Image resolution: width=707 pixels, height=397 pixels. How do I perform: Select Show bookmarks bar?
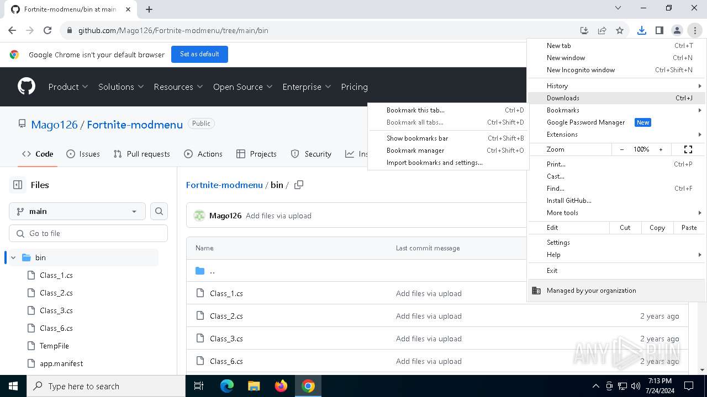coord(447,138)
